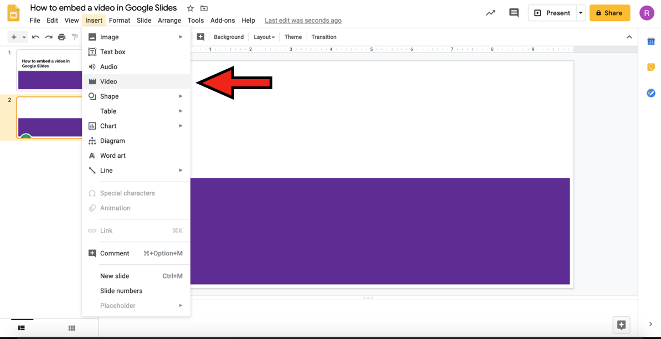
Task: Expand the Present options dropdown arrow
Action: pyautogui.click(x=580, y=13)
